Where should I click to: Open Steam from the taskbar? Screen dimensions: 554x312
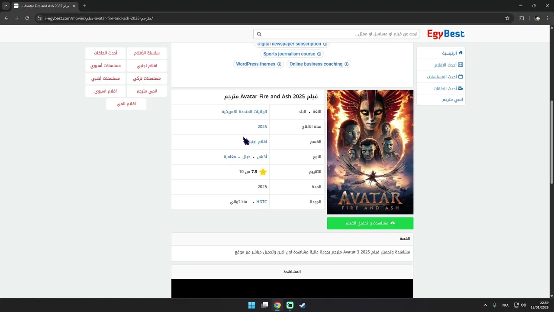click(x=303, y=305)
